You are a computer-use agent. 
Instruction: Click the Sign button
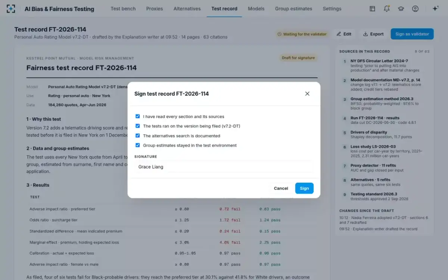tap(304, 188)
